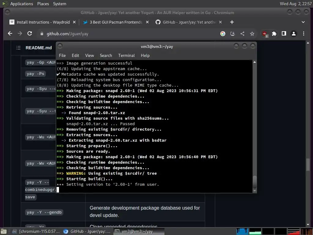Open a new tab with plus button
Viewport: 313px width, 235px height.
pos(232,22)
